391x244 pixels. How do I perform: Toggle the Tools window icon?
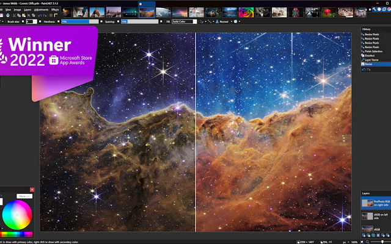375,9
